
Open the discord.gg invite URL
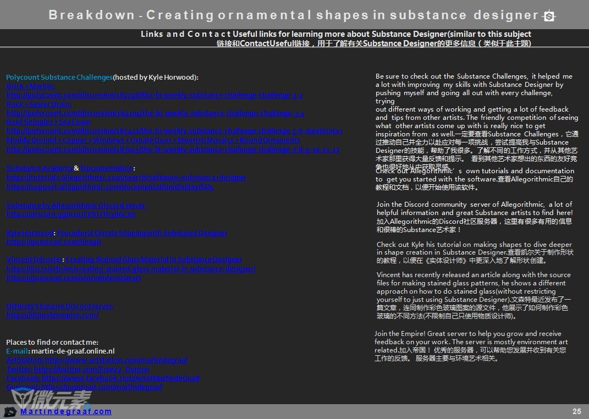pos(70,214)
